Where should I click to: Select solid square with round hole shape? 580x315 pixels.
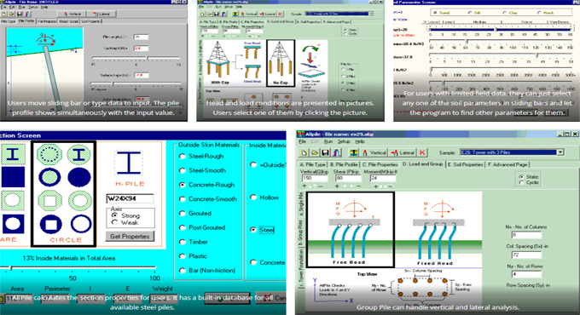point(13,224)
